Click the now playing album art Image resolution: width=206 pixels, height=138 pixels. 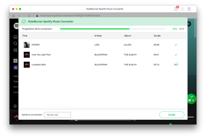(x=15, y=117)
